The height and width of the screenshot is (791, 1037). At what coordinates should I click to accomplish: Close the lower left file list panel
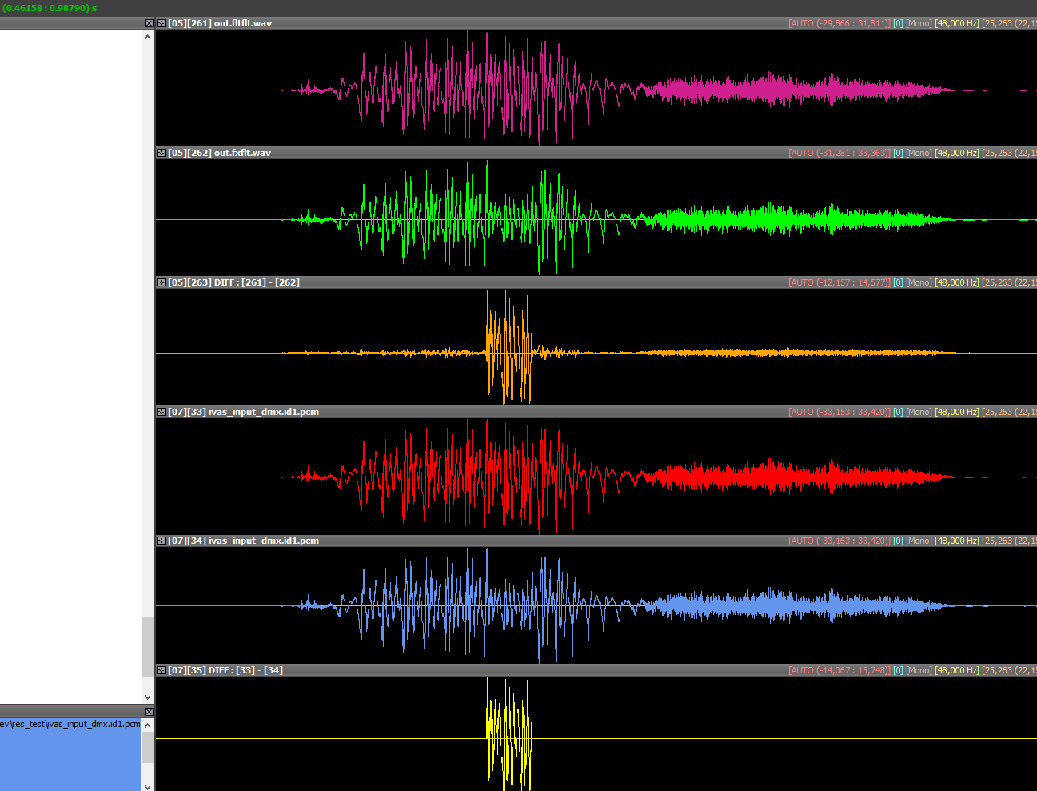[149, 711]
